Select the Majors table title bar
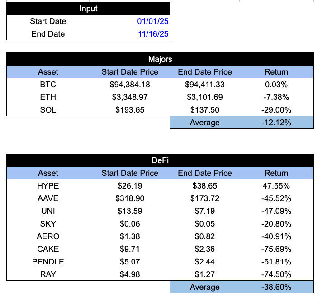The image size is (322, 302). click(x=160, y=59)
